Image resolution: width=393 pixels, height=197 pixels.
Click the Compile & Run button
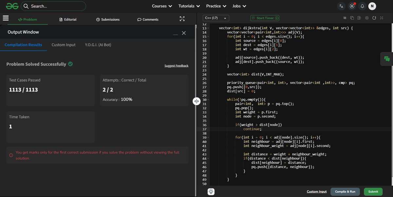(x=345, y=191)
